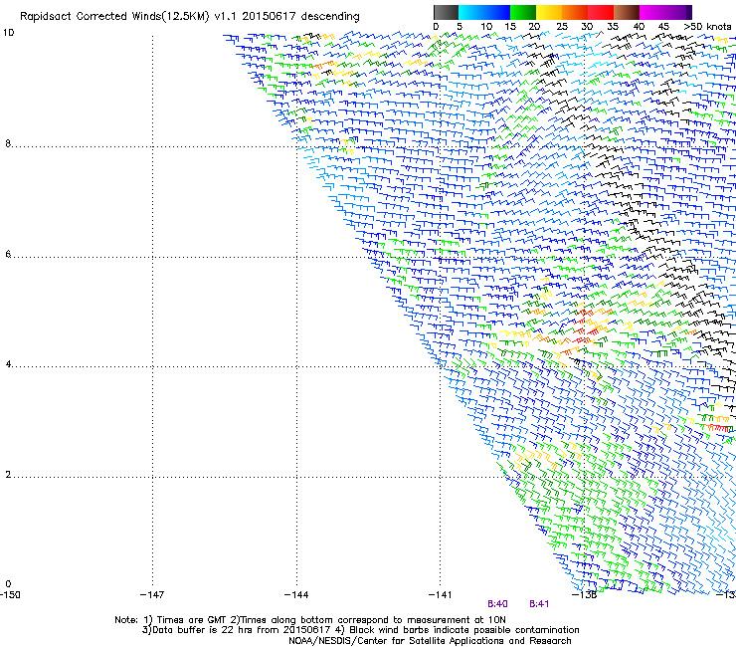Click the cyan-to-blue 5-15 knots color segment
The height and width of the screenshot is (647, 736).
click(x=484, y=12)
